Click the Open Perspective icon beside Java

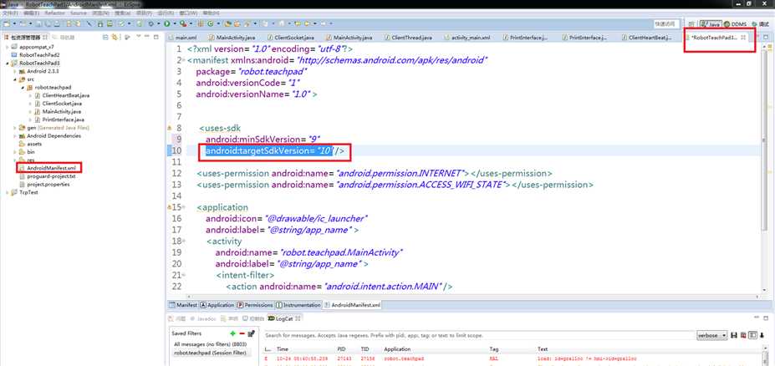pyautogui.click(x=692, y=23)
